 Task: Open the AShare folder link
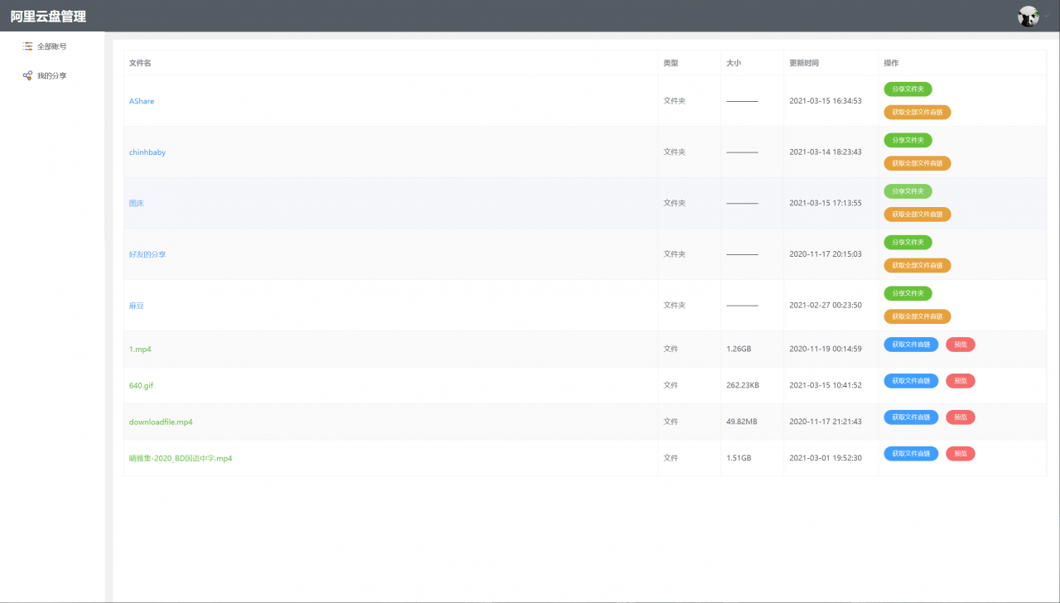pos(142,101)
